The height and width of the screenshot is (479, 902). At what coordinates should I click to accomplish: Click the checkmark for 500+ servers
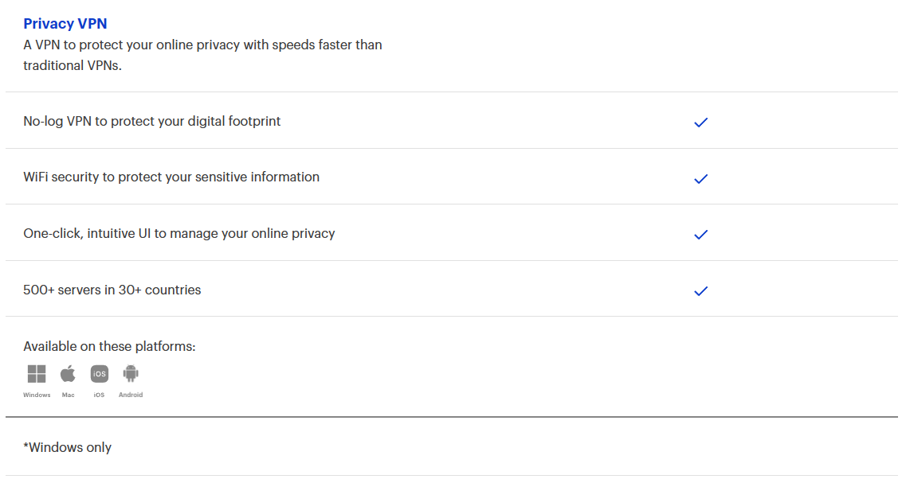tap(701, 290)
